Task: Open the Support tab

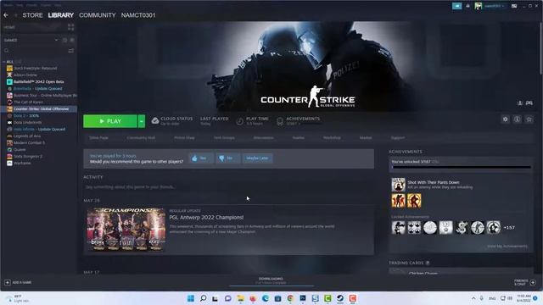Action: tap(398, 137)
